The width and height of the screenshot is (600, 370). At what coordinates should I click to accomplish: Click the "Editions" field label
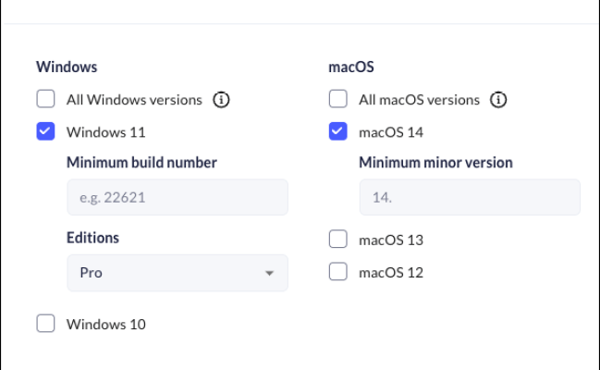click(x=92, y=238)
